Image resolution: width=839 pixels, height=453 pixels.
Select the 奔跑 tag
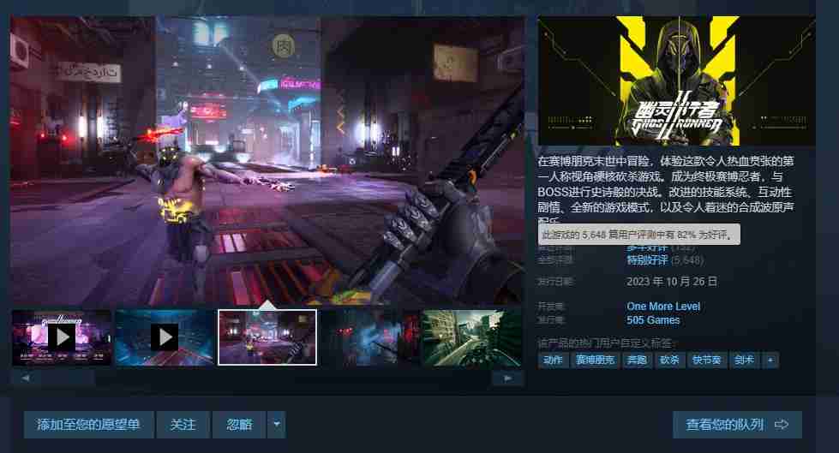coord(637,360)
